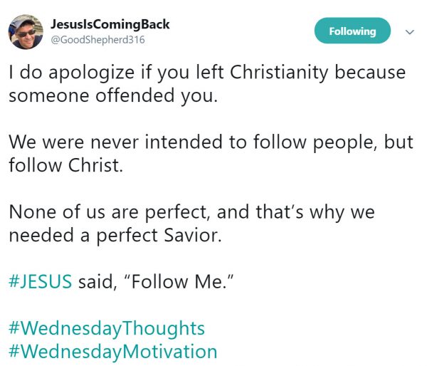Open JesusIsComingBack's profile avatar picture
This screenshot has height=366, width=427.
tap(26, 32)
